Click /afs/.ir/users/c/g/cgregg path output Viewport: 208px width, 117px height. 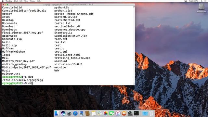22,80
